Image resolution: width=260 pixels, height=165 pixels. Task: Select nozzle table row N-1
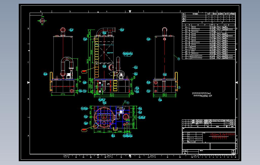(x=209, y=27)
